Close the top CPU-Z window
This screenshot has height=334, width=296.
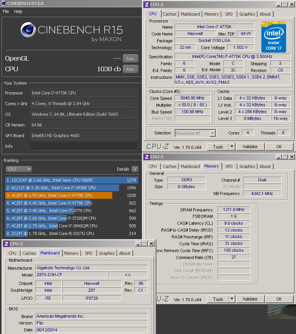coord(292,5)
